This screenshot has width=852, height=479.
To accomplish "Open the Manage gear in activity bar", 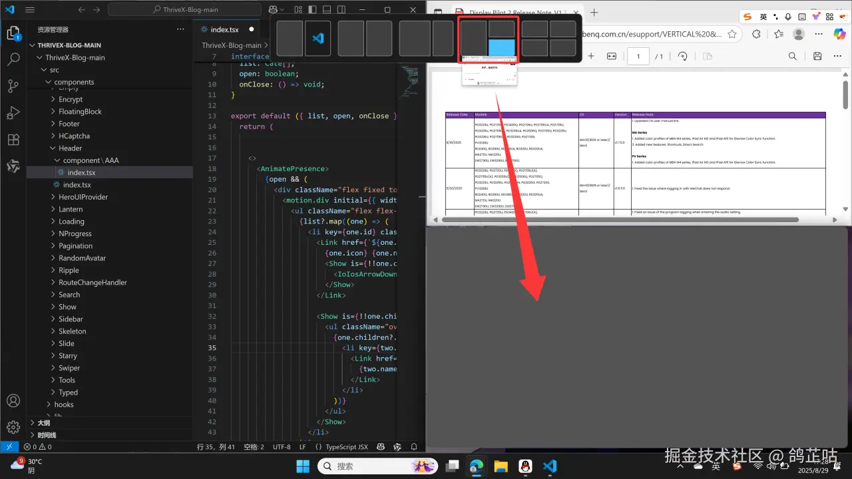I will [13, 427].
